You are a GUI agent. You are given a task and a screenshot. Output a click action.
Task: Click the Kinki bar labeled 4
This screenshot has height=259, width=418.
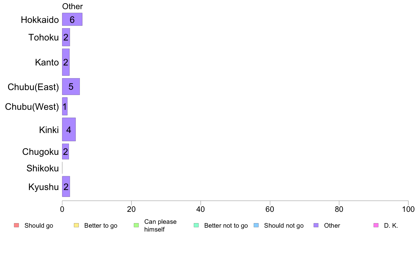coord(69,129)
